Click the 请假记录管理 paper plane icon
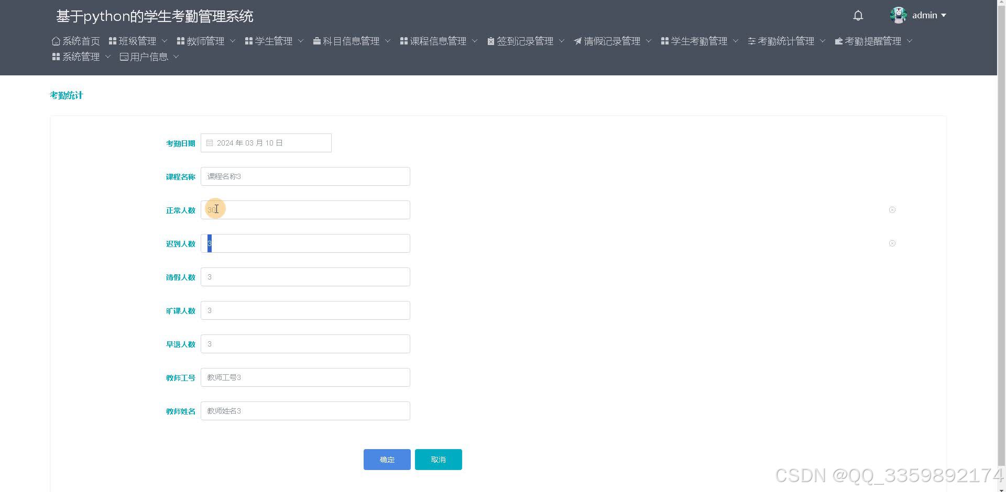1006x492 pixels. point(578,41)
